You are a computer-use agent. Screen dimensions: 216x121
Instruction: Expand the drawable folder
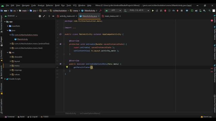[x=10, y=57]
